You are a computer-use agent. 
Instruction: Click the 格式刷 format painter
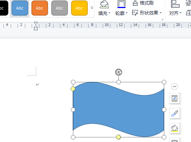(143, 3)
